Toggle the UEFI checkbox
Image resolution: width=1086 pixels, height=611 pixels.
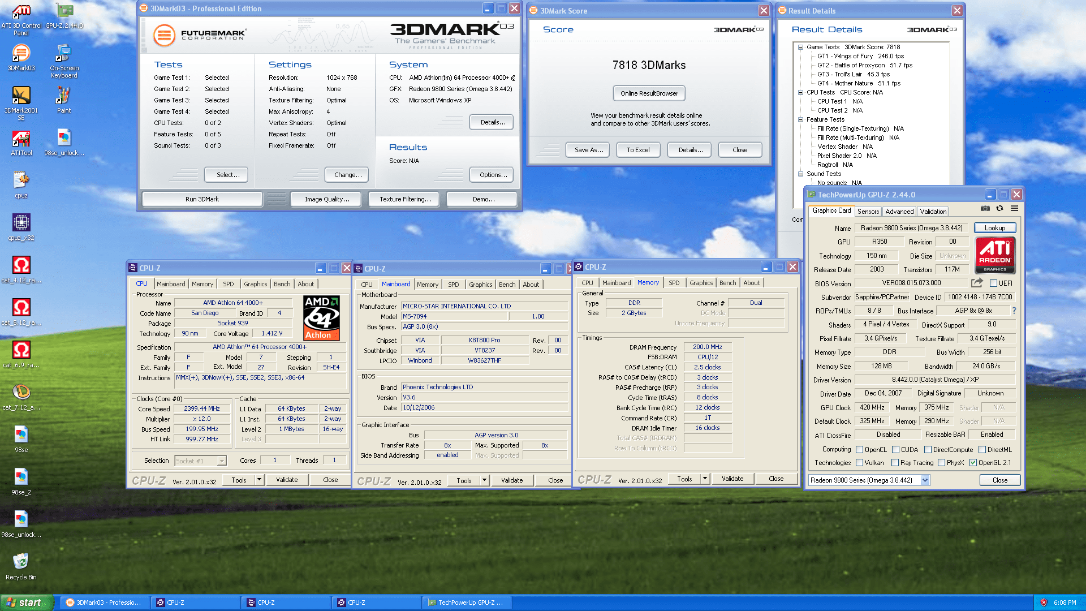click(993, 283)
